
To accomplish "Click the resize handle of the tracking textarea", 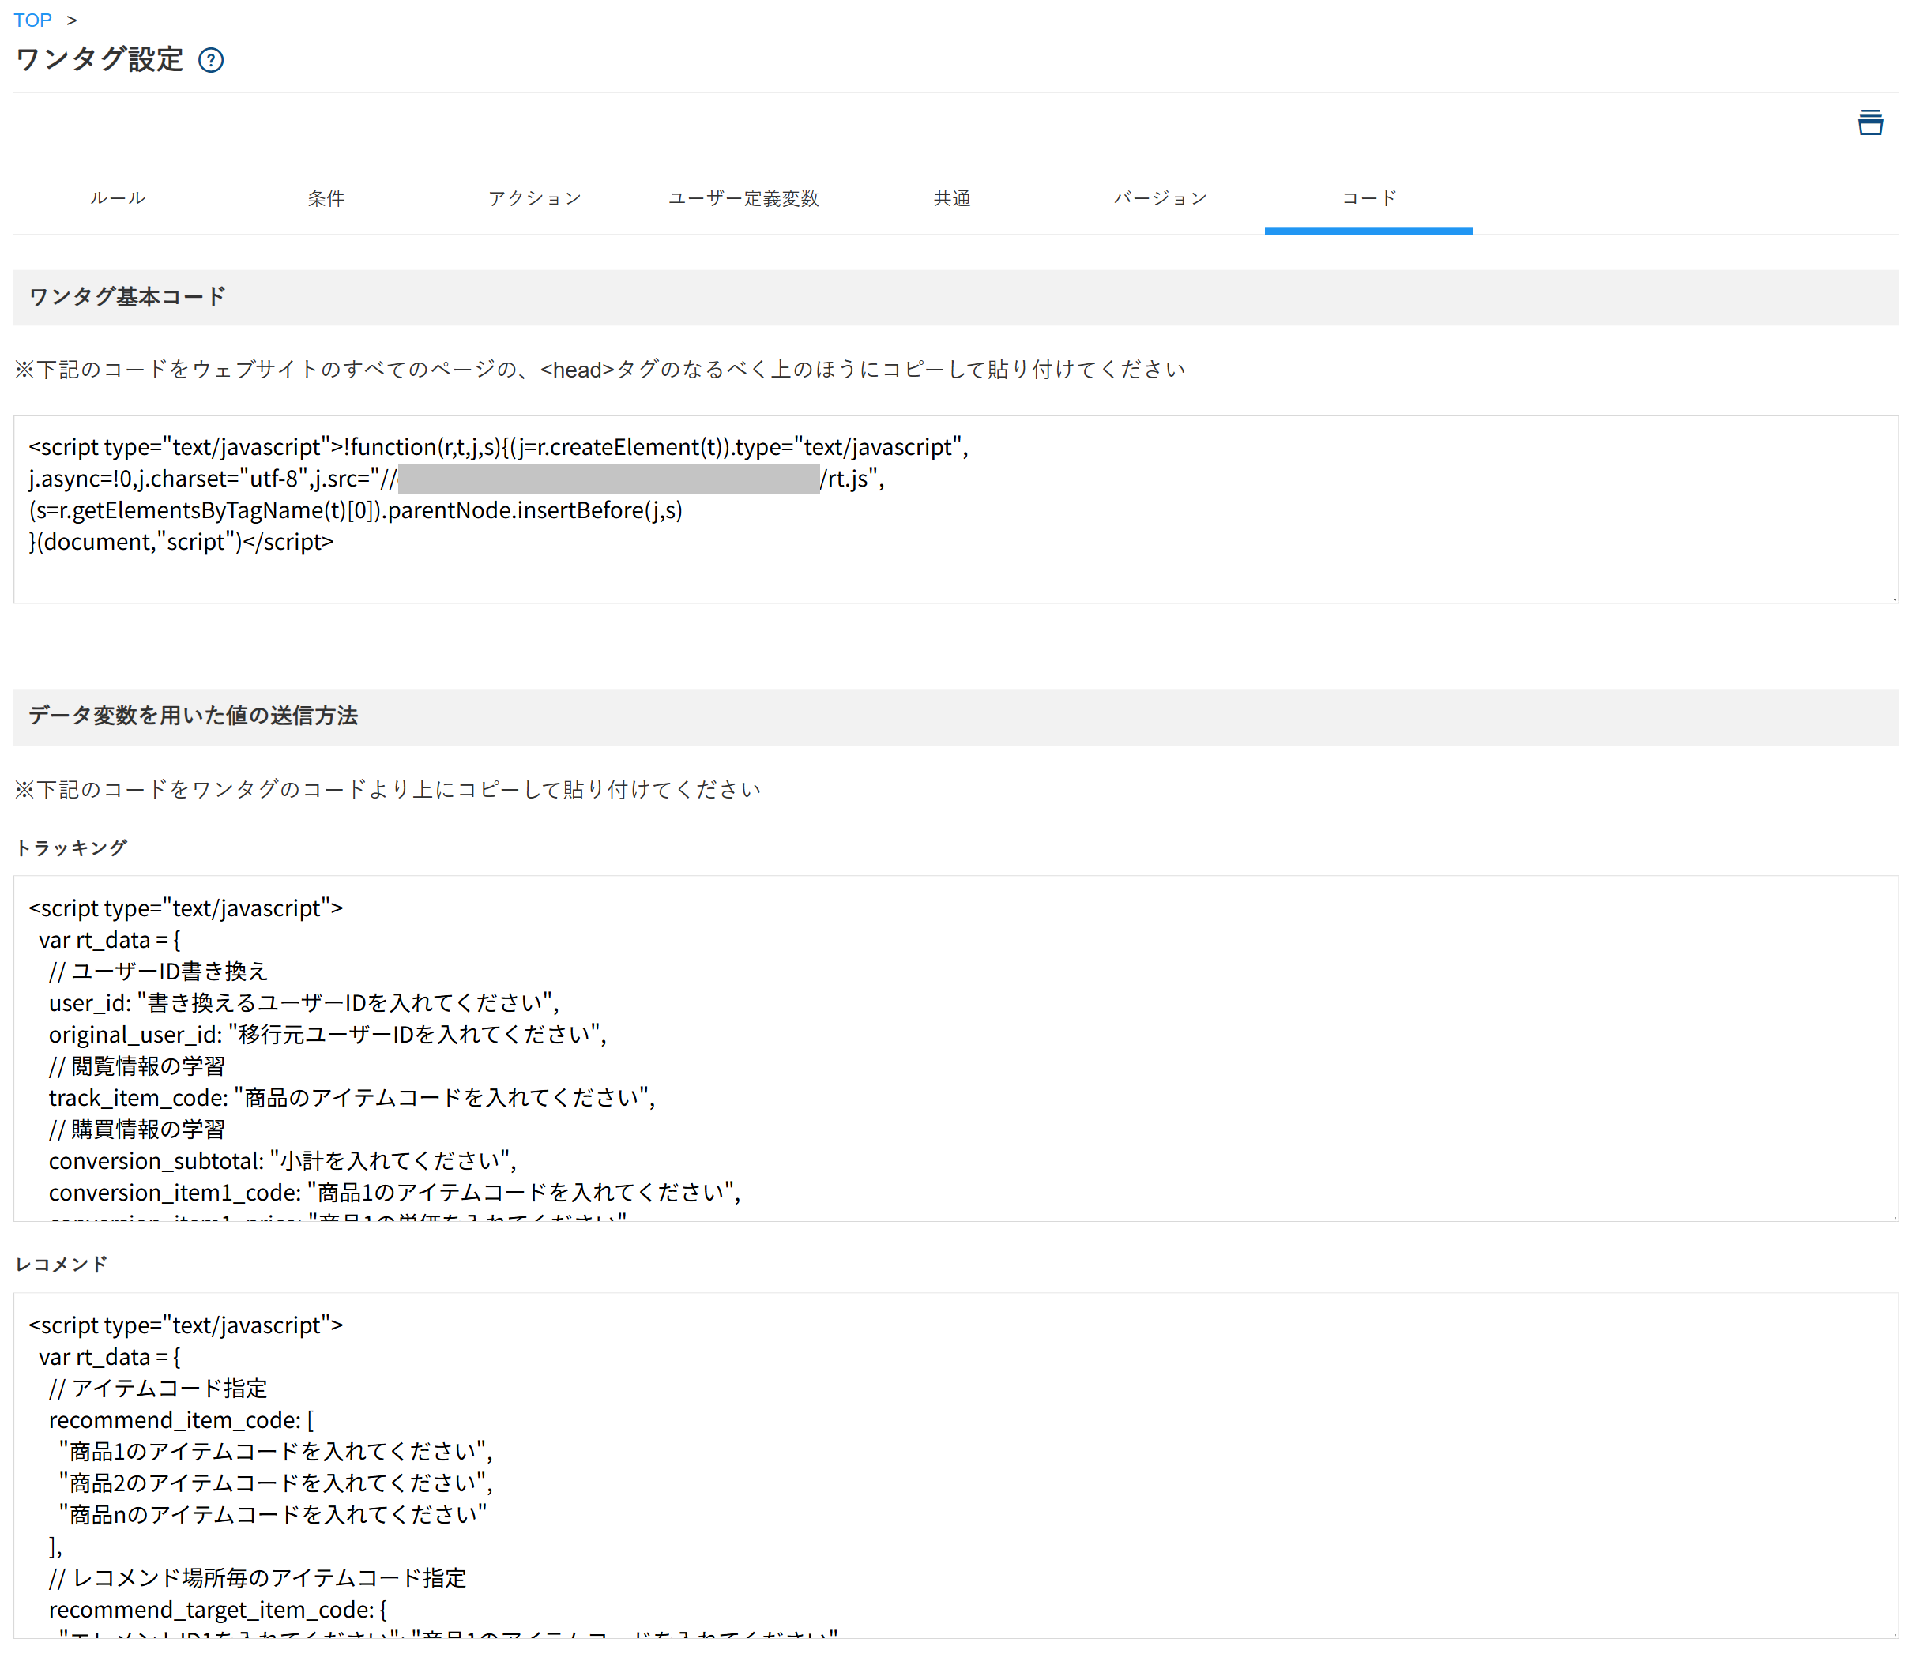I will (x=1894, y=1216).
